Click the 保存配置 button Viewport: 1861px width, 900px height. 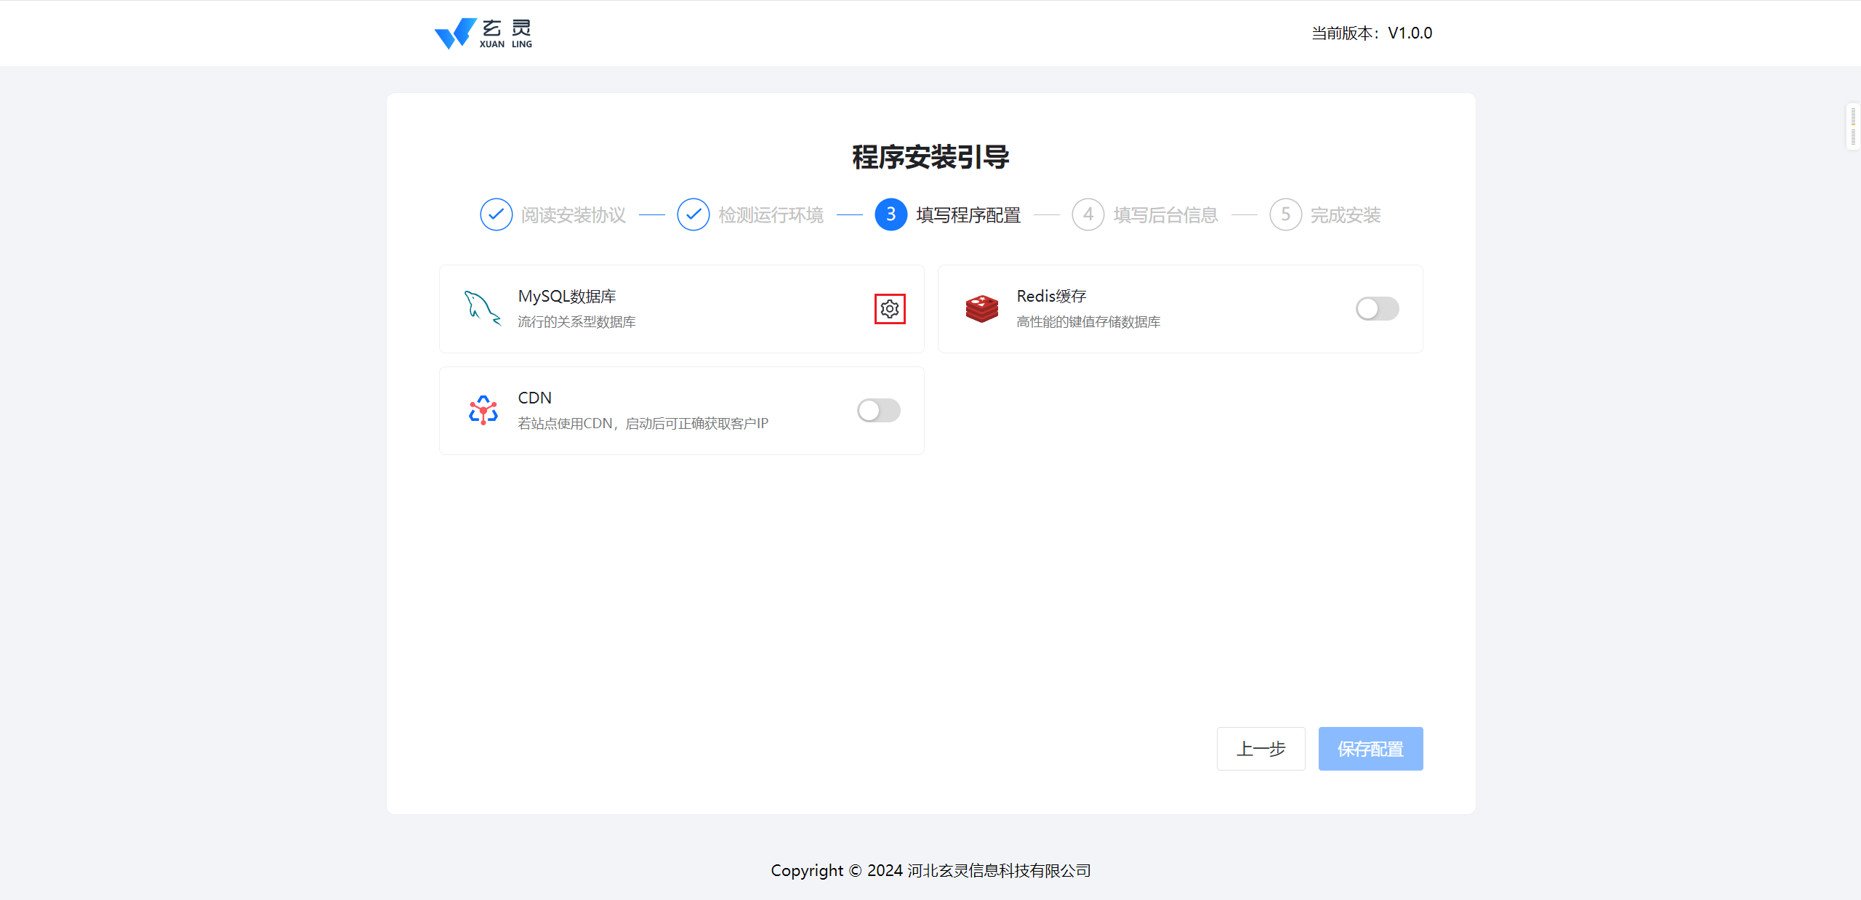click(x=1370, y=749)
